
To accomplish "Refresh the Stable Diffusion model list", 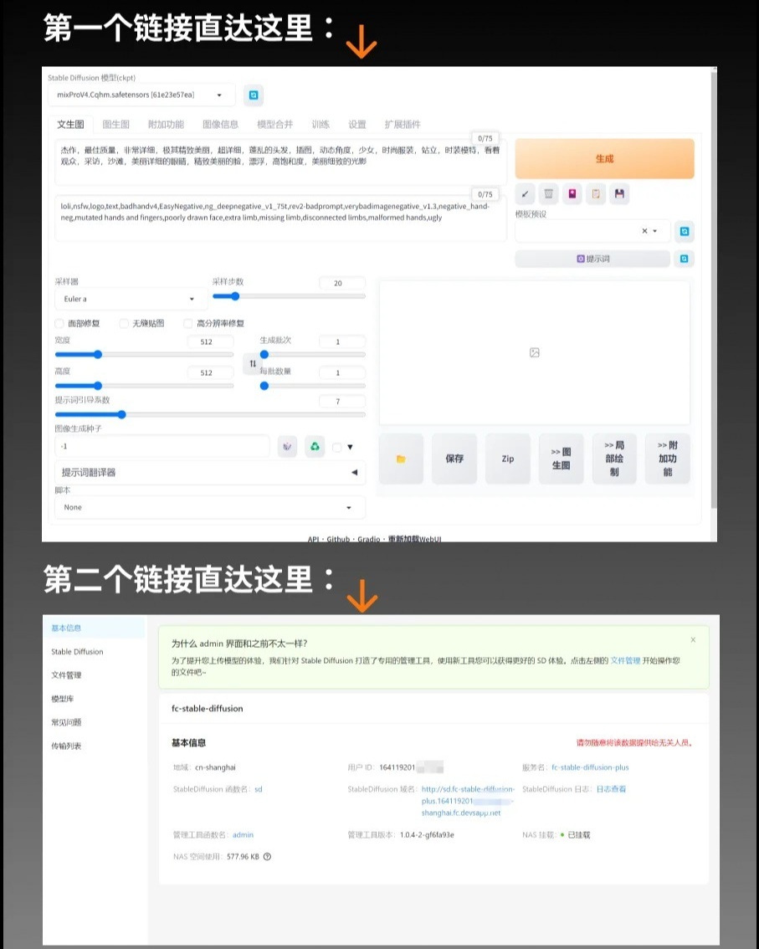I will (x=254, y=95).
